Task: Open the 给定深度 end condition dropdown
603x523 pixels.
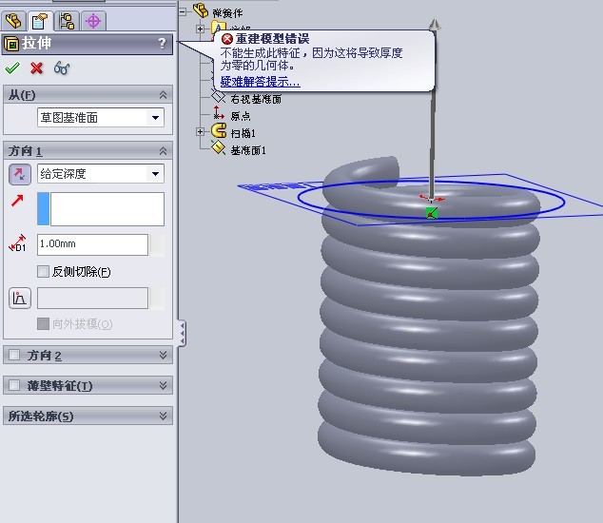Action: tap(155, 174)
